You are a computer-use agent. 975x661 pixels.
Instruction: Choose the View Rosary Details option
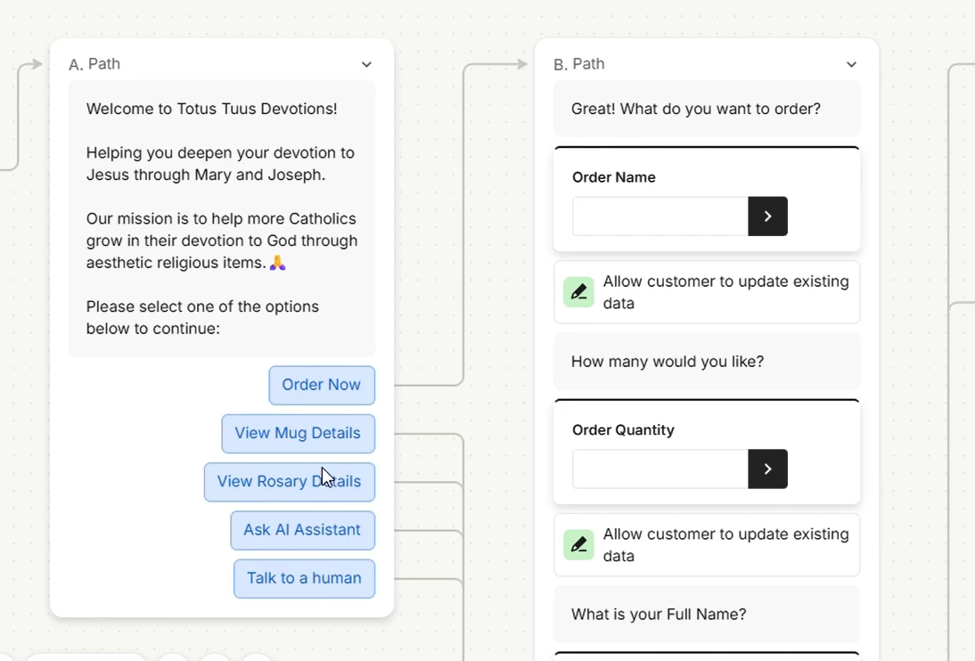[289, 481]
